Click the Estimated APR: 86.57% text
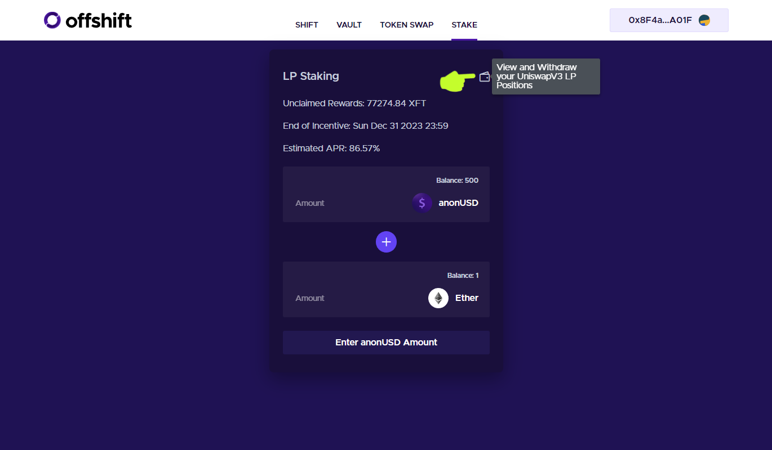 pyautogui.click(x=331, y=148)
